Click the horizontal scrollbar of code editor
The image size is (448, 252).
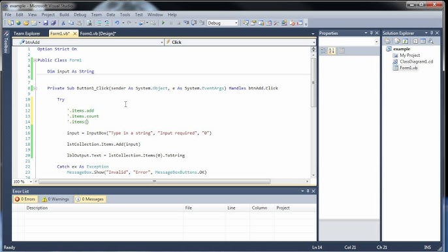coord(154,181)
